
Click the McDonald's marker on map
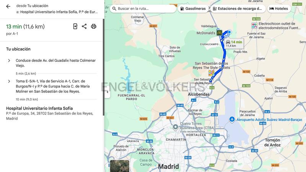pyautogui.click(x=219, y=33)
